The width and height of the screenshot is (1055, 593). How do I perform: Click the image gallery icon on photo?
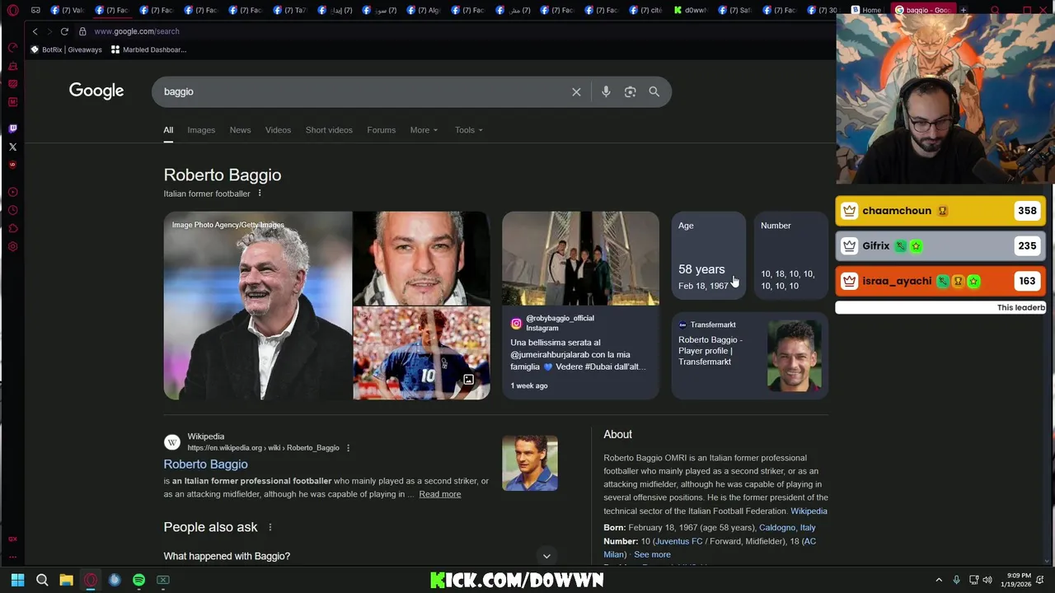pos(468,380)
